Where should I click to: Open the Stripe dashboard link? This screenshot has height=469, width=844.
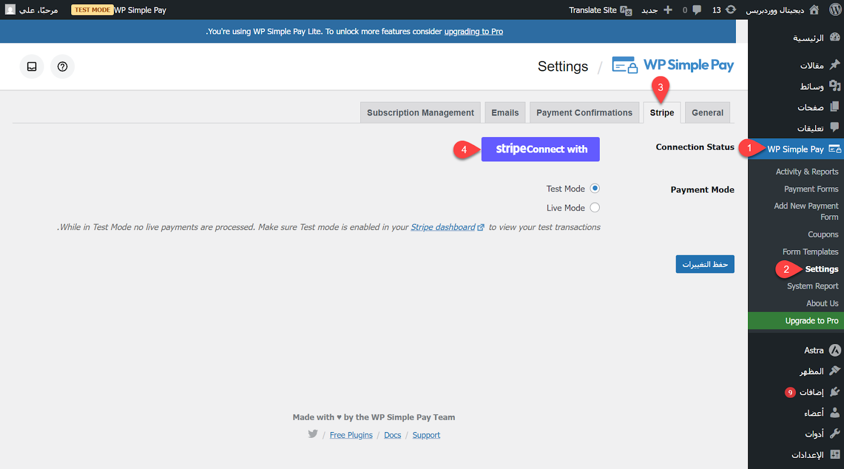[443, 227]
